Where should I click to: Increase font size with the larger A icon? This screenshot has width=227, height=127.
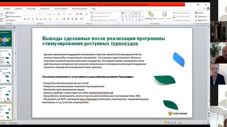tap(50, 14)
